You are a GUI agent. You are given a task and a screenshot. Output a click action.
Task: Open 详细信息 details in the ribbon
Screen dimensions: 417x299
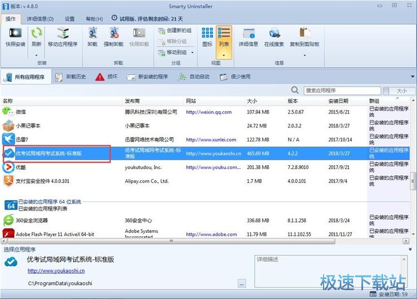point(248,36)
